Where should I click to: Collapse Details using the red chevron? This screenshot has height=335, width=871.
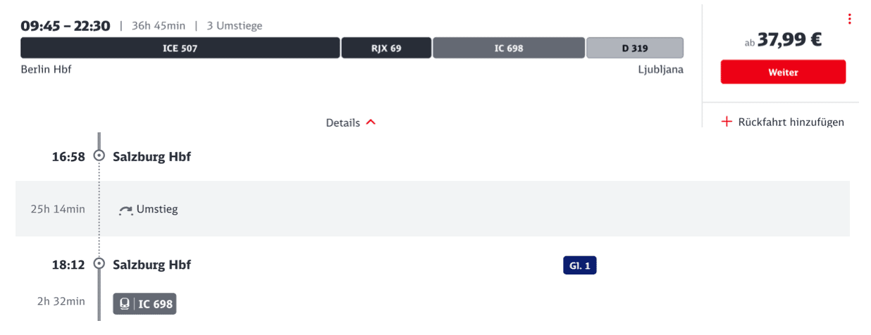371,122
